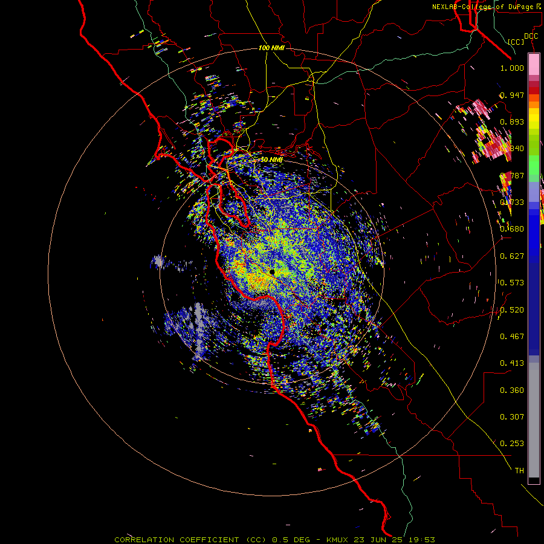Image resolution: width=544 pixels, height=544 pixels.
Task: Click the 100 NMI range ring label
Action: pyautogui.click(x=271, y=48)
